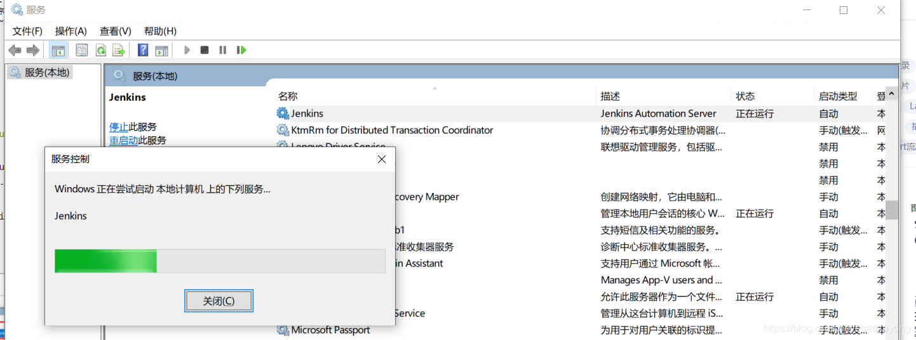Click the Jenkins heading in the details pane

pyautogui.click(x=128, y=97)
